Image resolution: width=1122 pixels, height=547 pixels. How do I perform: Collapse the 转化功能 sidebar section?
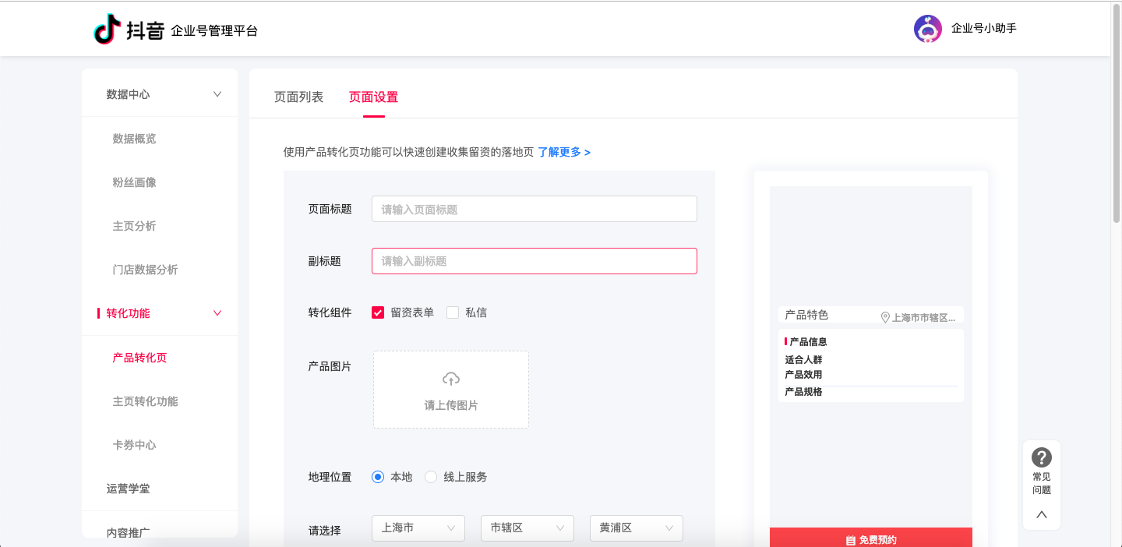click(218, 312)
